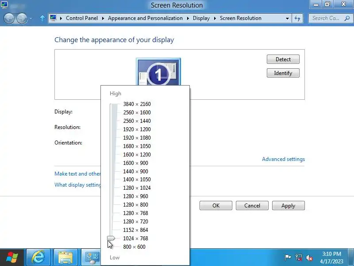Image resolution: width=354 pixels, height=266 pixels.
Task: Open File Explorer from the taskbar
Action: click(65, 258)
